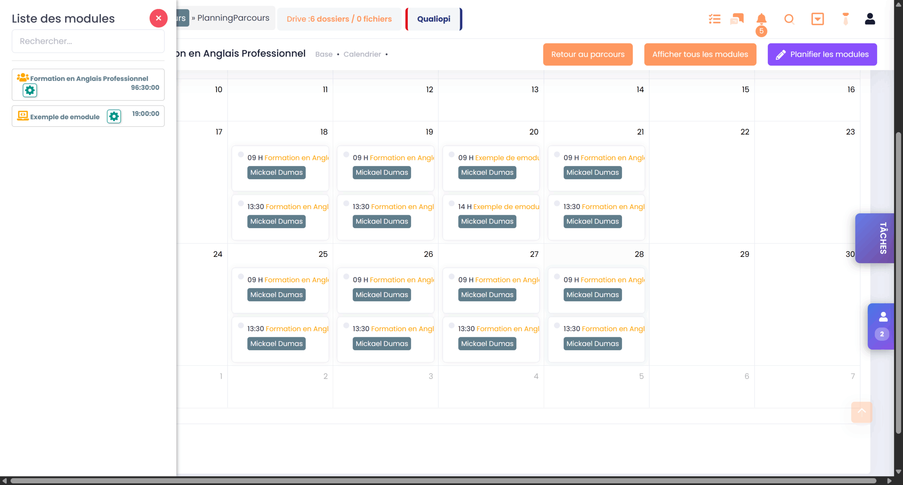Click the scroll-to-top arrow button

click(x=861, y=412)
